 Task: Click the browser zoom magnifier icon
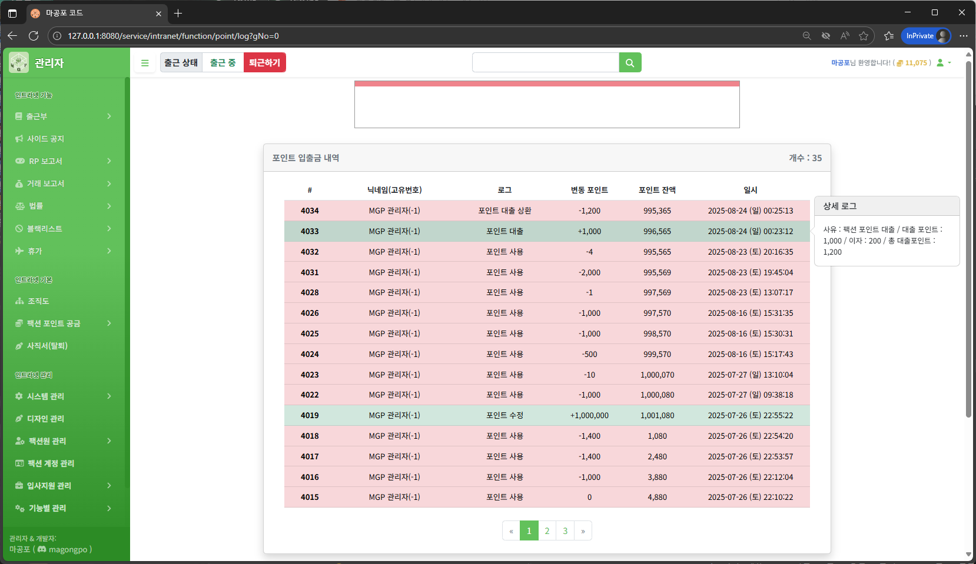[x=807, y=36]
